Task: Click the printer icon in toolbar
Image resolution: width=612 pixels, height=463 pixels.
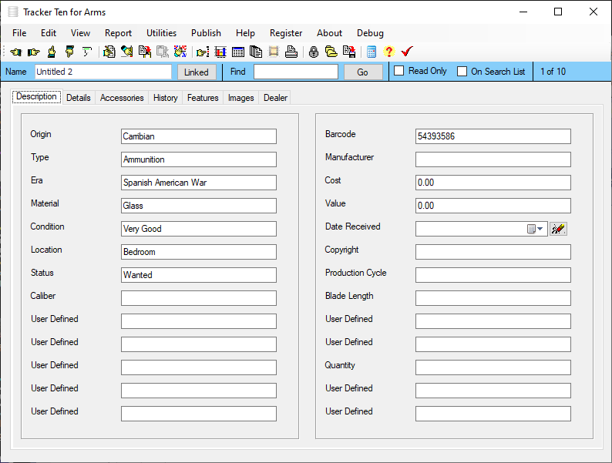Action: [291, 52]
